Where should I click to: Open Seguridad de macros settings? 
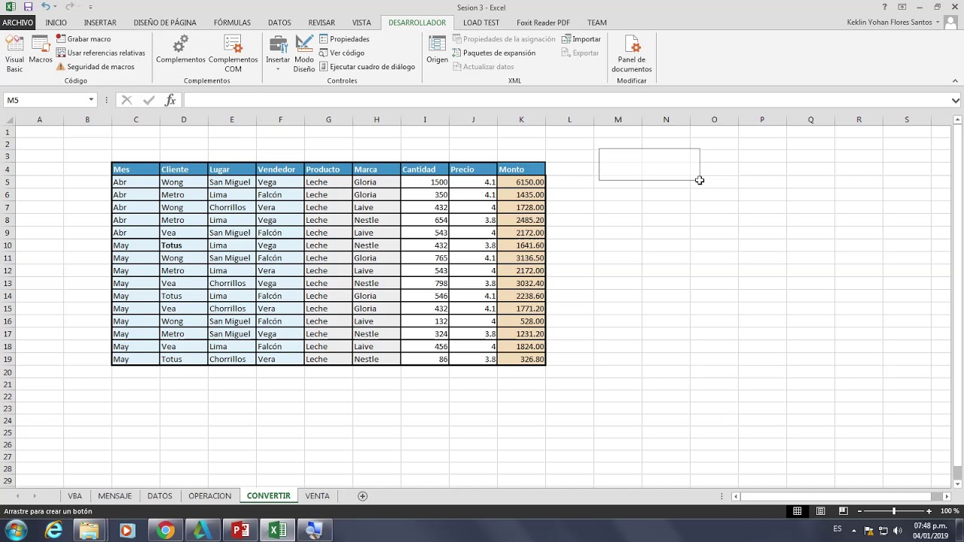point(96,66)
